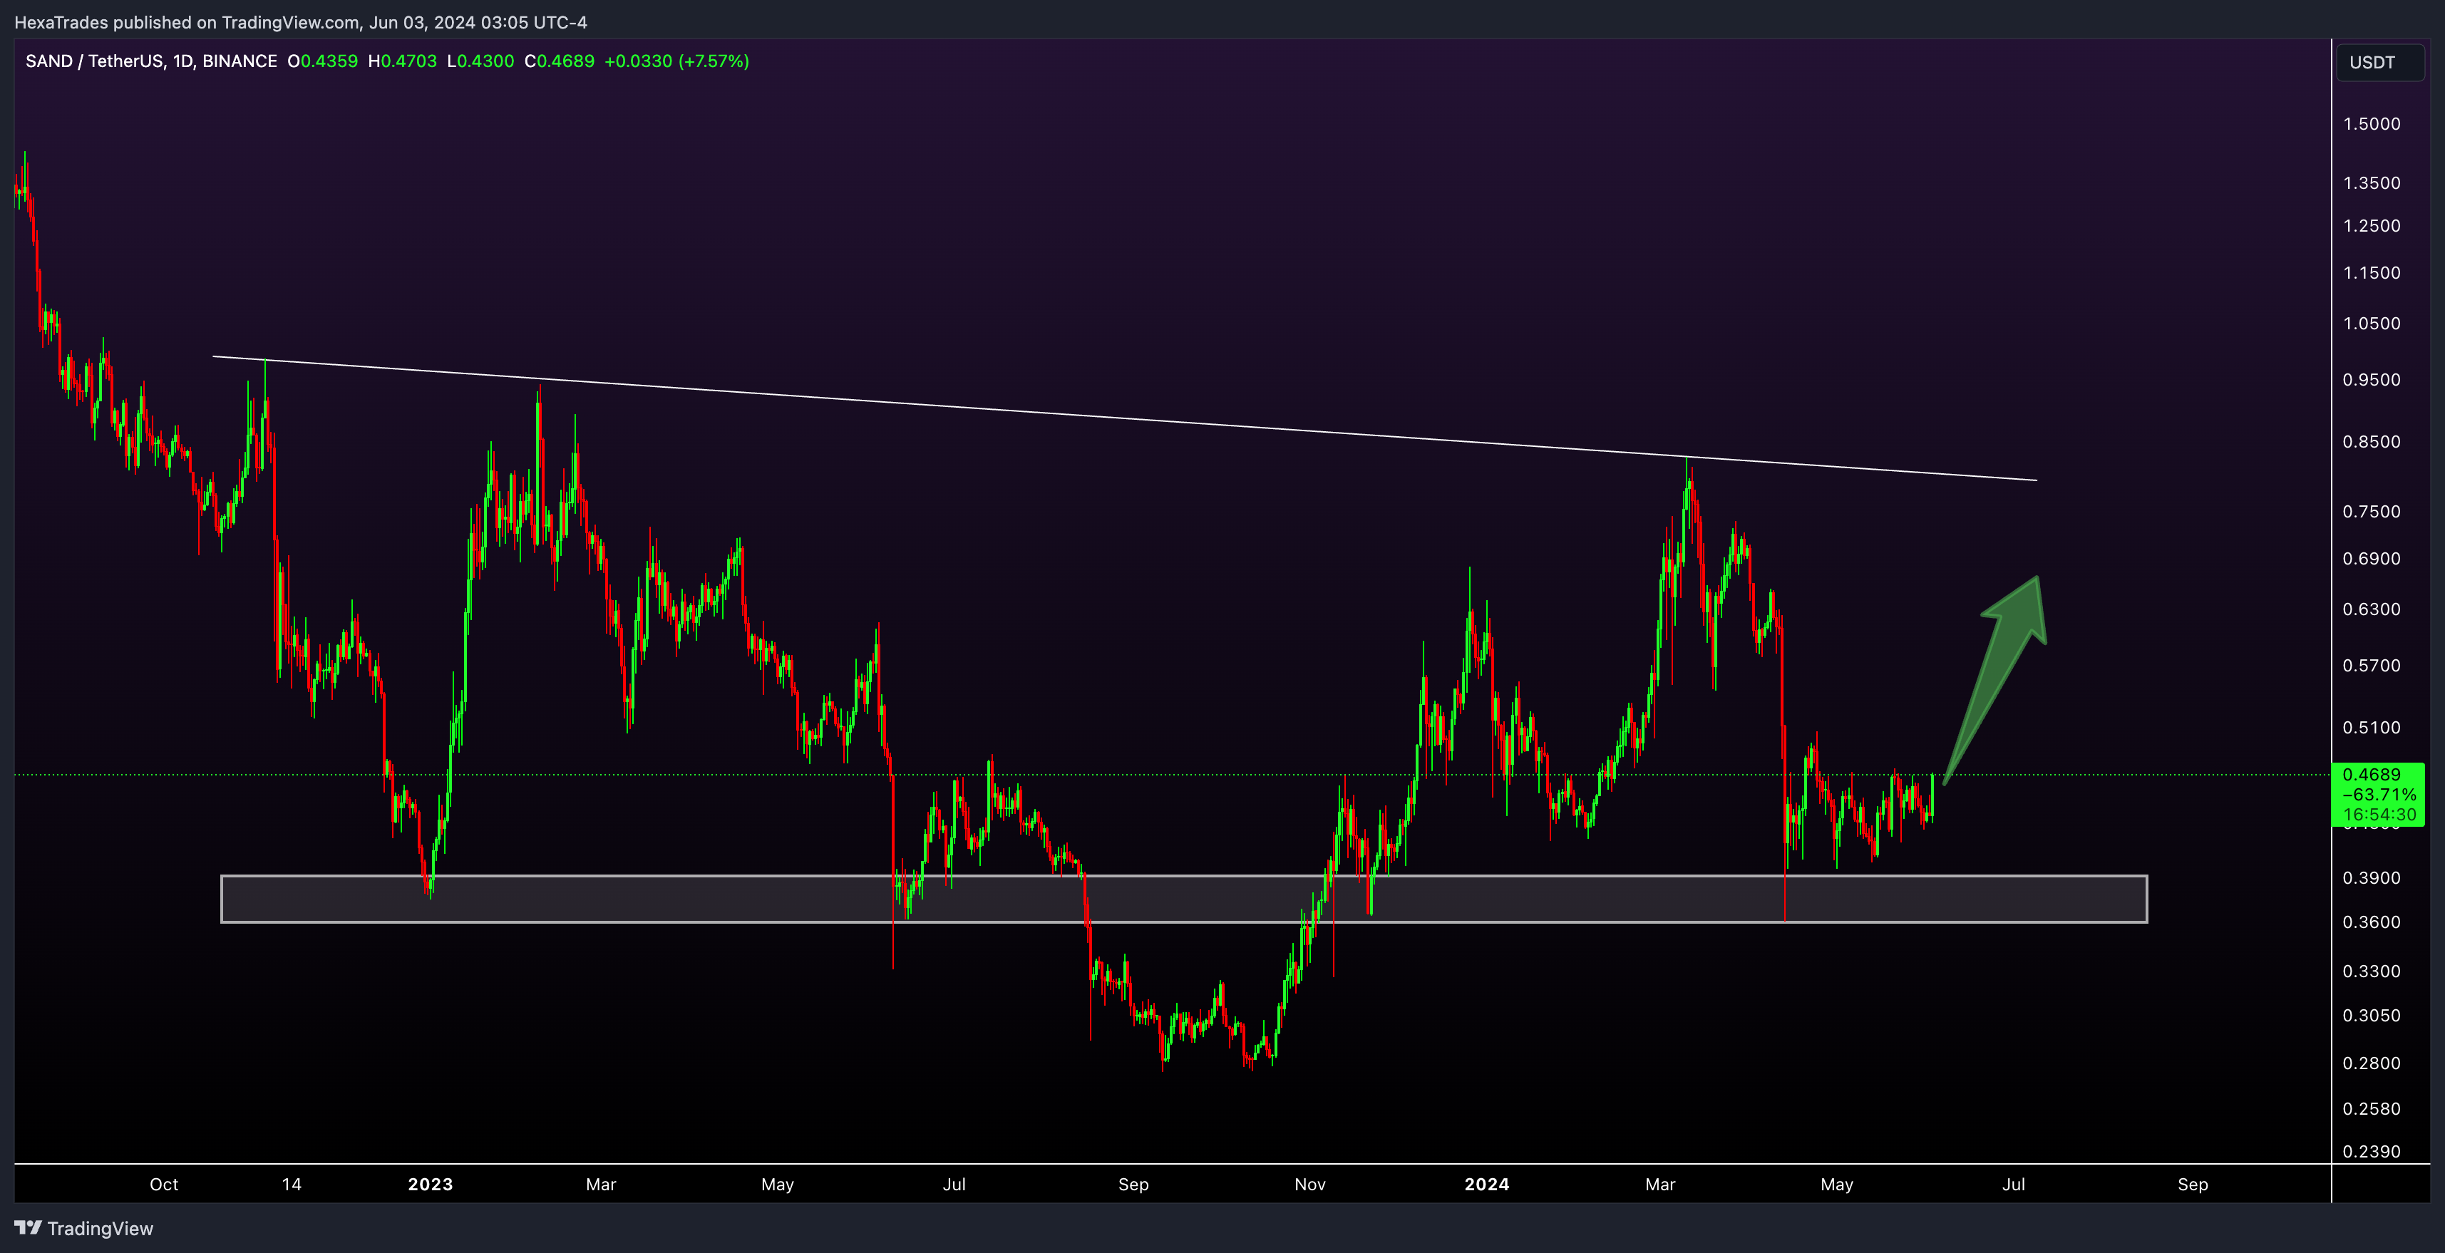Click the 0.3050 price axis label
Viewport: 2445px width, 1253px height.
pos(2371,1016)
